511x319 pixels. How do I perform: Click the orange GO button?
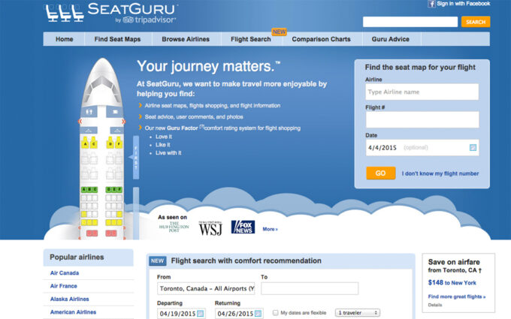(x=381, y=173)
